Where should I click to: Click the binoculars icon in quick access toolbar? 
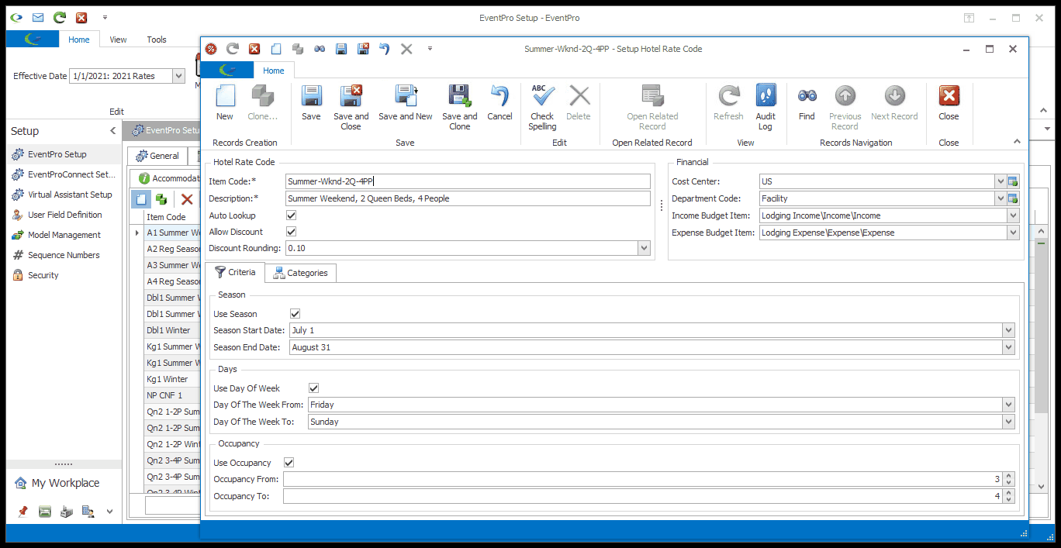point(319,49)
